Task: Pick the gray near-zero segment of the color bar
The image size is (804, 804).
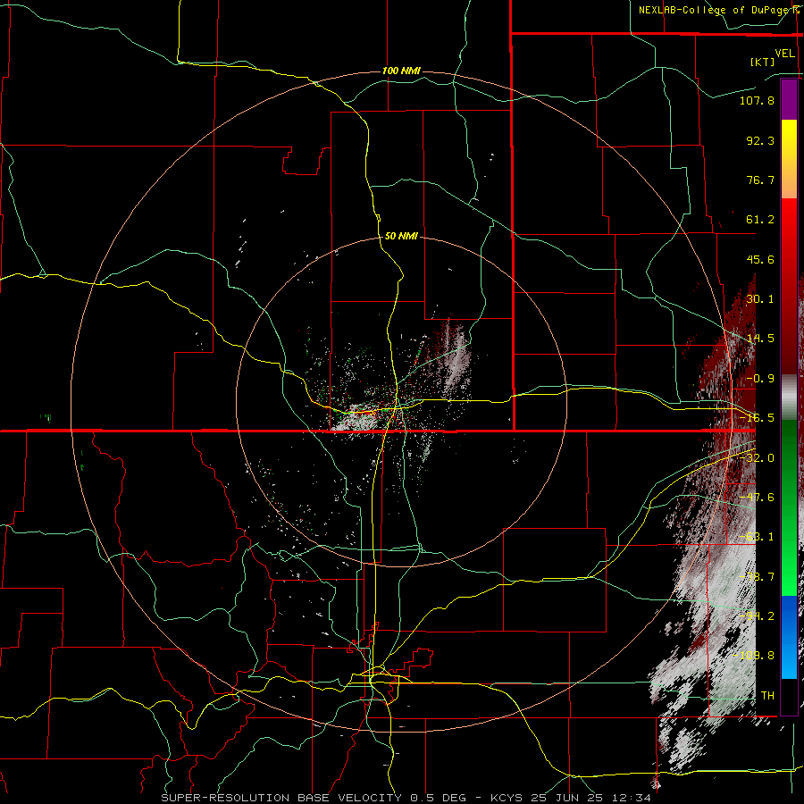Action: click(x=789, y=398)
